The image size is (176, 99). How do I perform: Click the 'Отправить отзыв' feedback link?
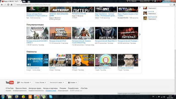[51, 90]
